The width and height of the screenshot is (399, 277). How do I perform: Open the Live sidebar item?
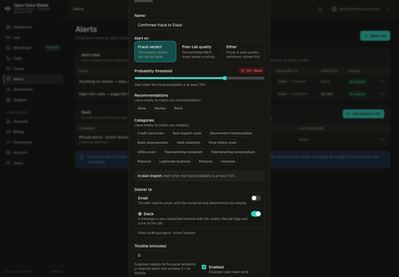[x=33, y=37]
